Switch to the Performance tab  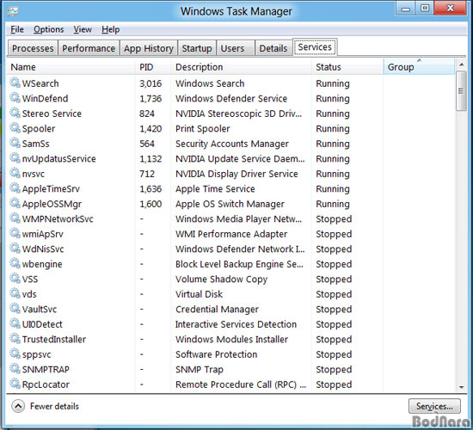[x=89, y=48]
